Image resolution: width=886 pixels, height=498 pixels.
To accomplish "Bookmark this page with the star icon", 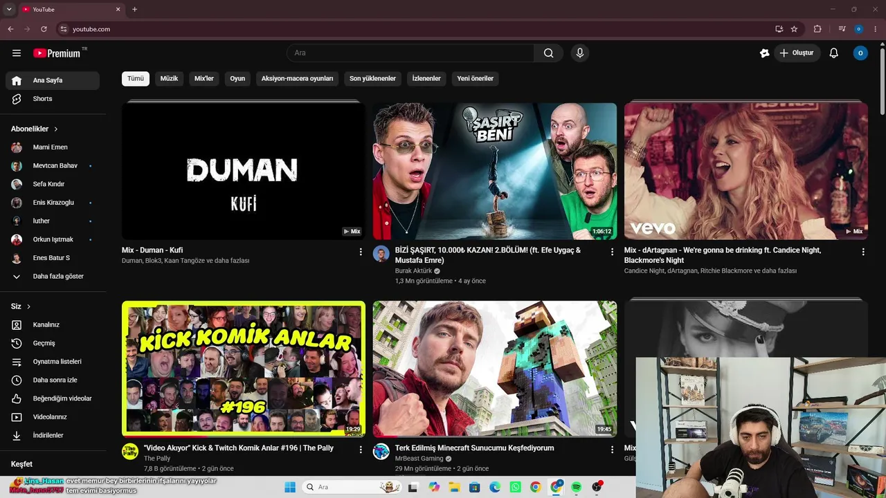I will point(794,29).
